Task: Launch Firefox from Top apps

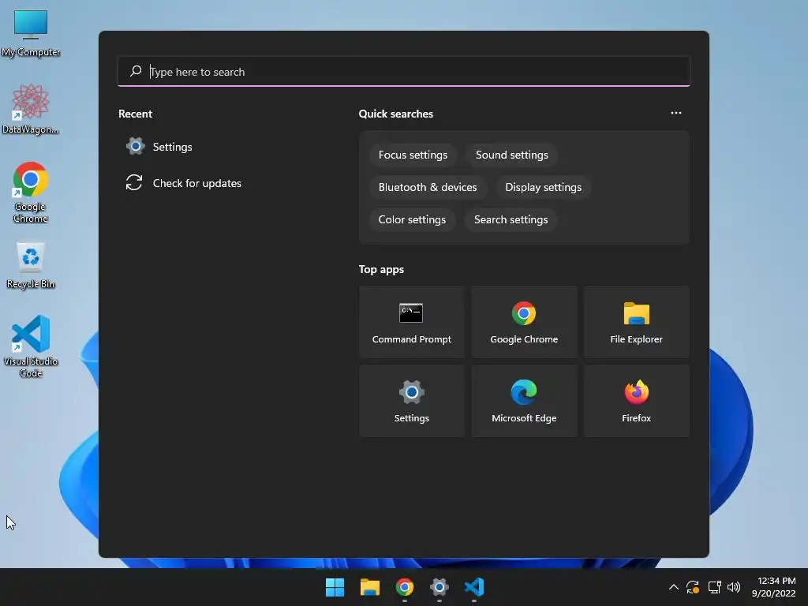Action: point(636,401)
